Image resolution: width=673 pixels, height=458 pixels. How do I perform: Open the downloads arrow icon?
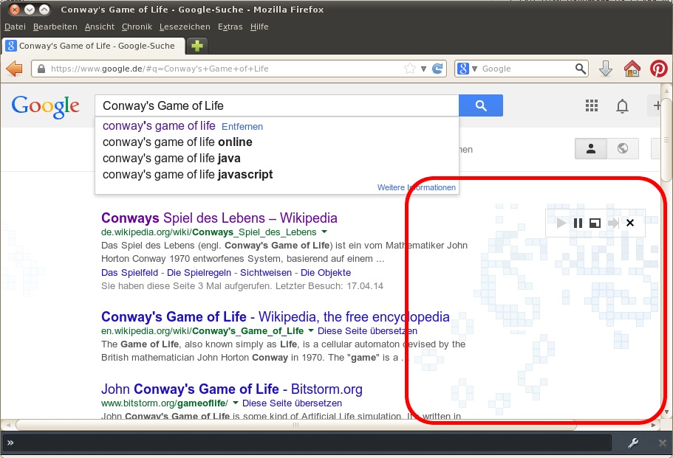pyautogui.click(x=606, y=69)
